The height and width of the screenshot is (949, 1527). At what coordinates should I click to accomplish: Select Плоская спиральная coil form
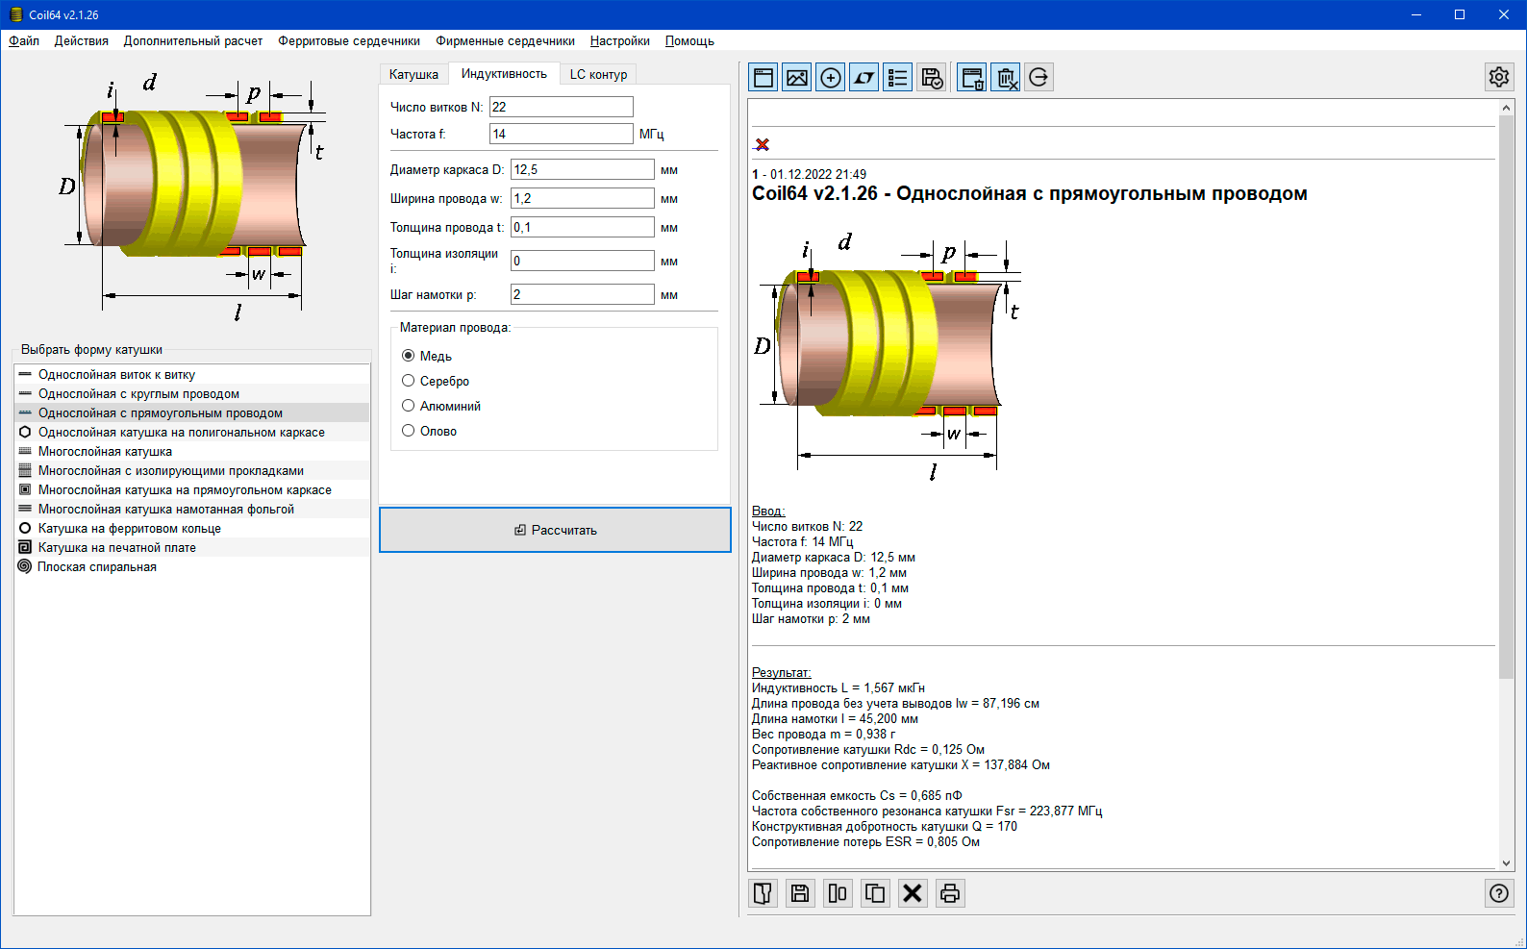(192, 566)
